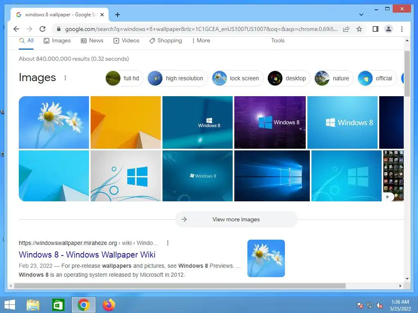This screenshot has height=313, width=418.
Task: Filter images by full hd chip
Action: pos(124,78)
